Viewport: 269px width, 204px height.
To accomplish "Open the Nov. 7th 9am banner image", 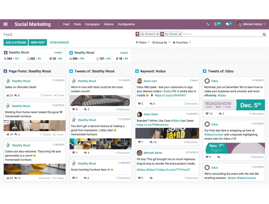I will 234,148.
